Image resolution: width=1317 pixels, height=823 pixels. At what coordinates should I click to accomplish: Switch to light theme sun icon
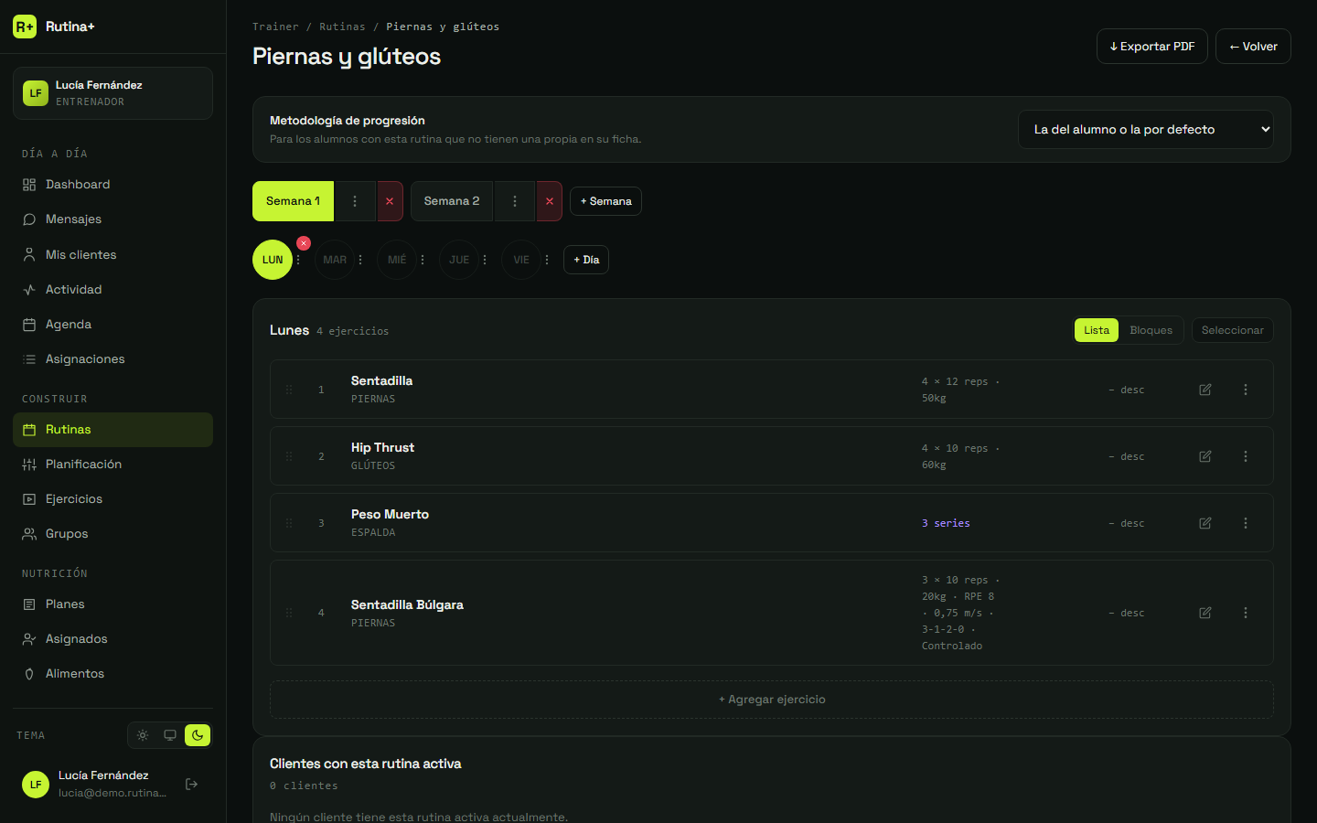point(143,735)
